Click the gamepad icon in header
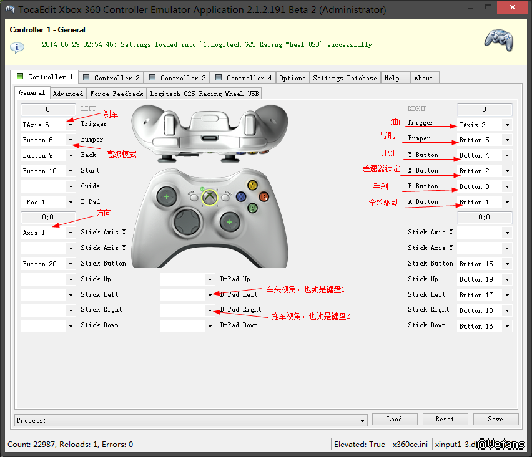This screenshot has width=532, height=457. (x=498, y=41)
